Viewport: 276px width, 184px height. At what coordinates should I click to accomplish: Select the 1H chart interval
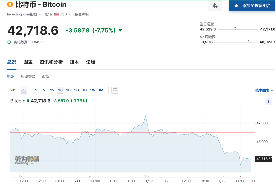tap(68, 90)
